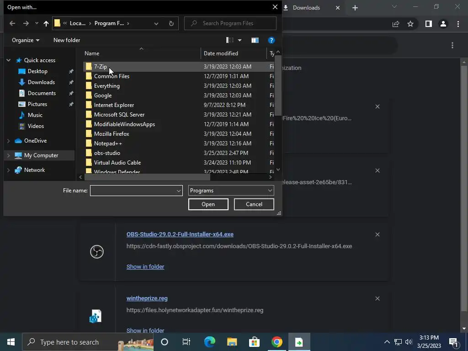The image size is (468, 351).
Task: Open recent locations dropdown arrow
Action: tap(37, 23)
